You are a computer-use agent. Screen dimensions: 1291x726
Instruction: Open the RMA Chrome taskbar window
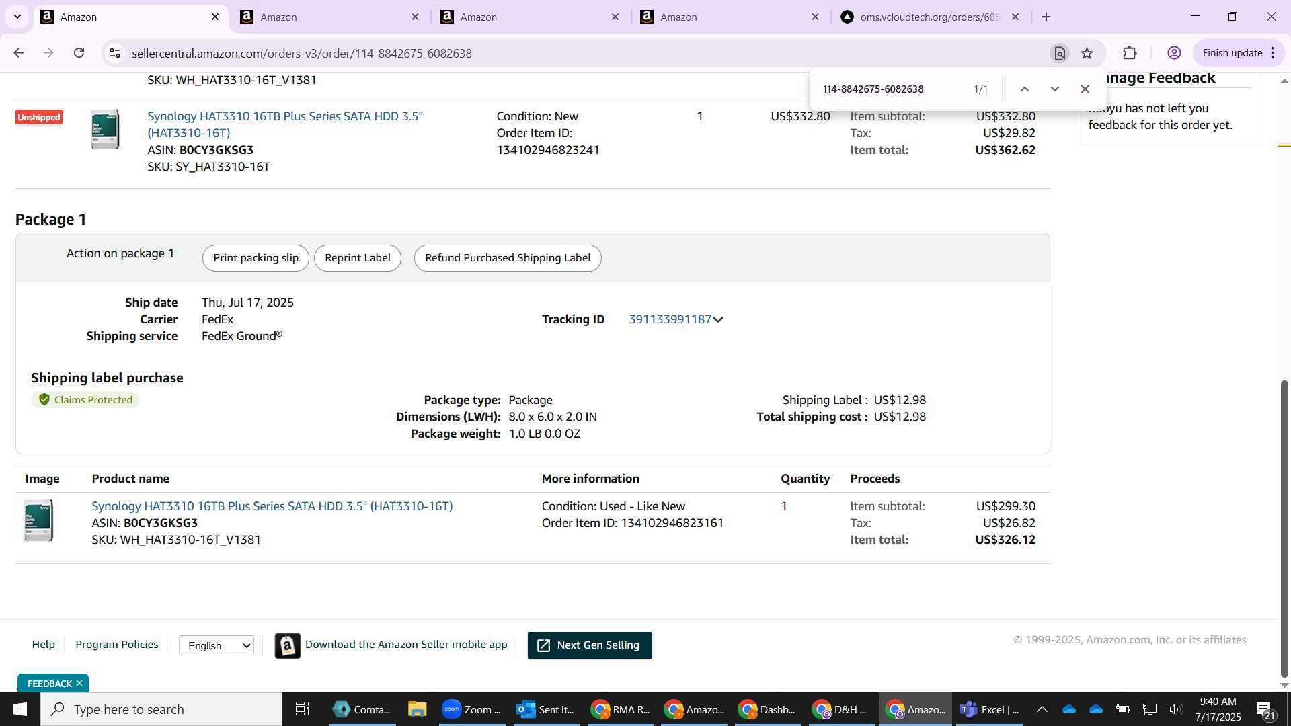(x=620, y=709)
